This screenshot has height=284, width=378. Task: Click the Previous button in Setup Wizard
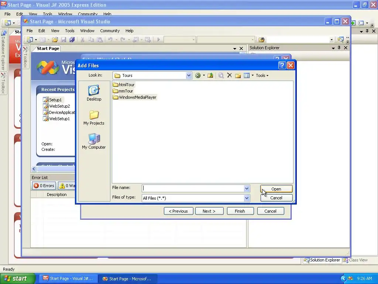(x=178, y=211)
